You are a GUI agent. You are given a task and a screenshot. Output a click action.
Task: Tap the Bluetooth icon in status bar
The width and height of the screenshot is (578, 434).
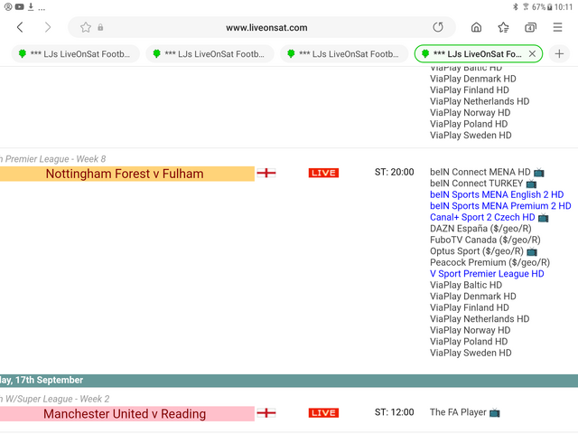point(516,6)
